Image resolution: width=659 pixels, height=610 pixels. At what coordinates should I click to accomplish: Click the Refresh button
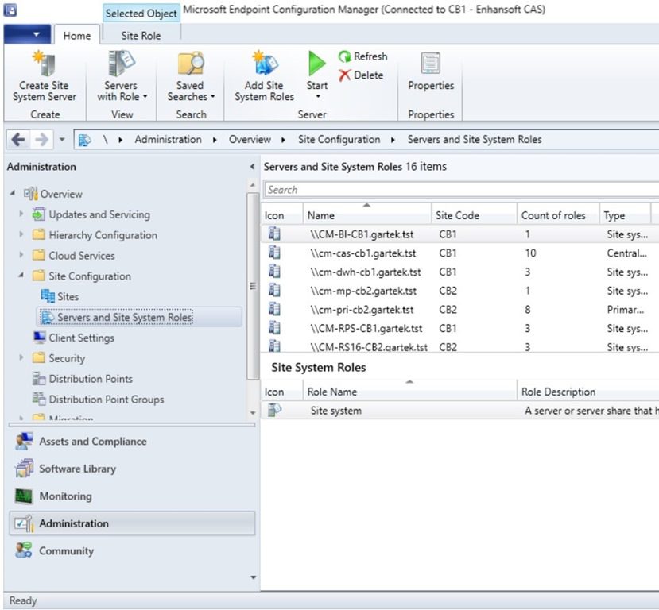click(365, 56)
